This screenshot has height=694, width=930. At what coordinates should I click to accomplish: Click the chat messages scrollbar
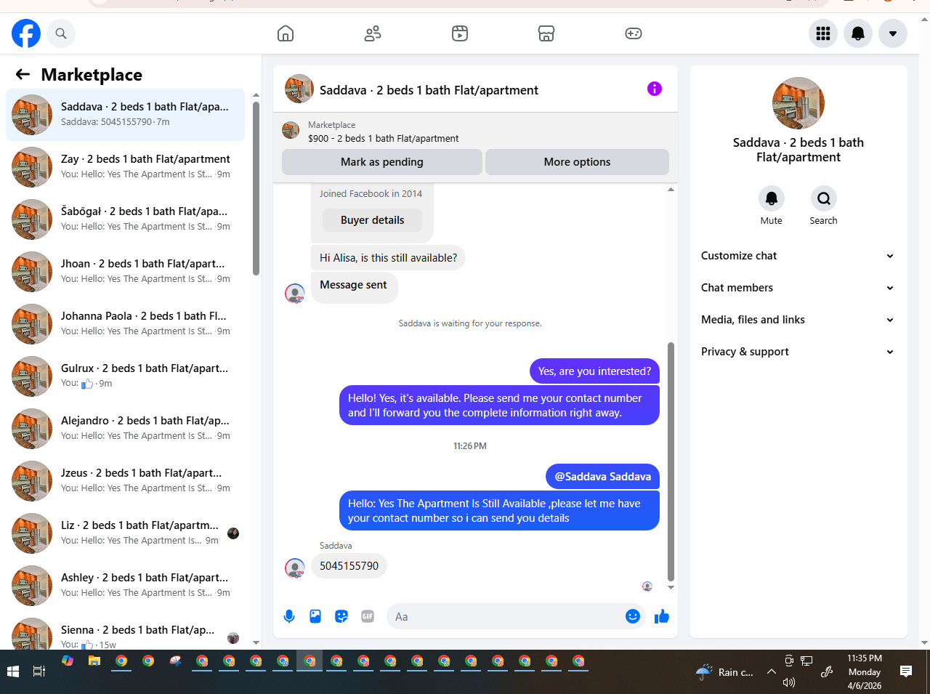(x=671, y=462)
